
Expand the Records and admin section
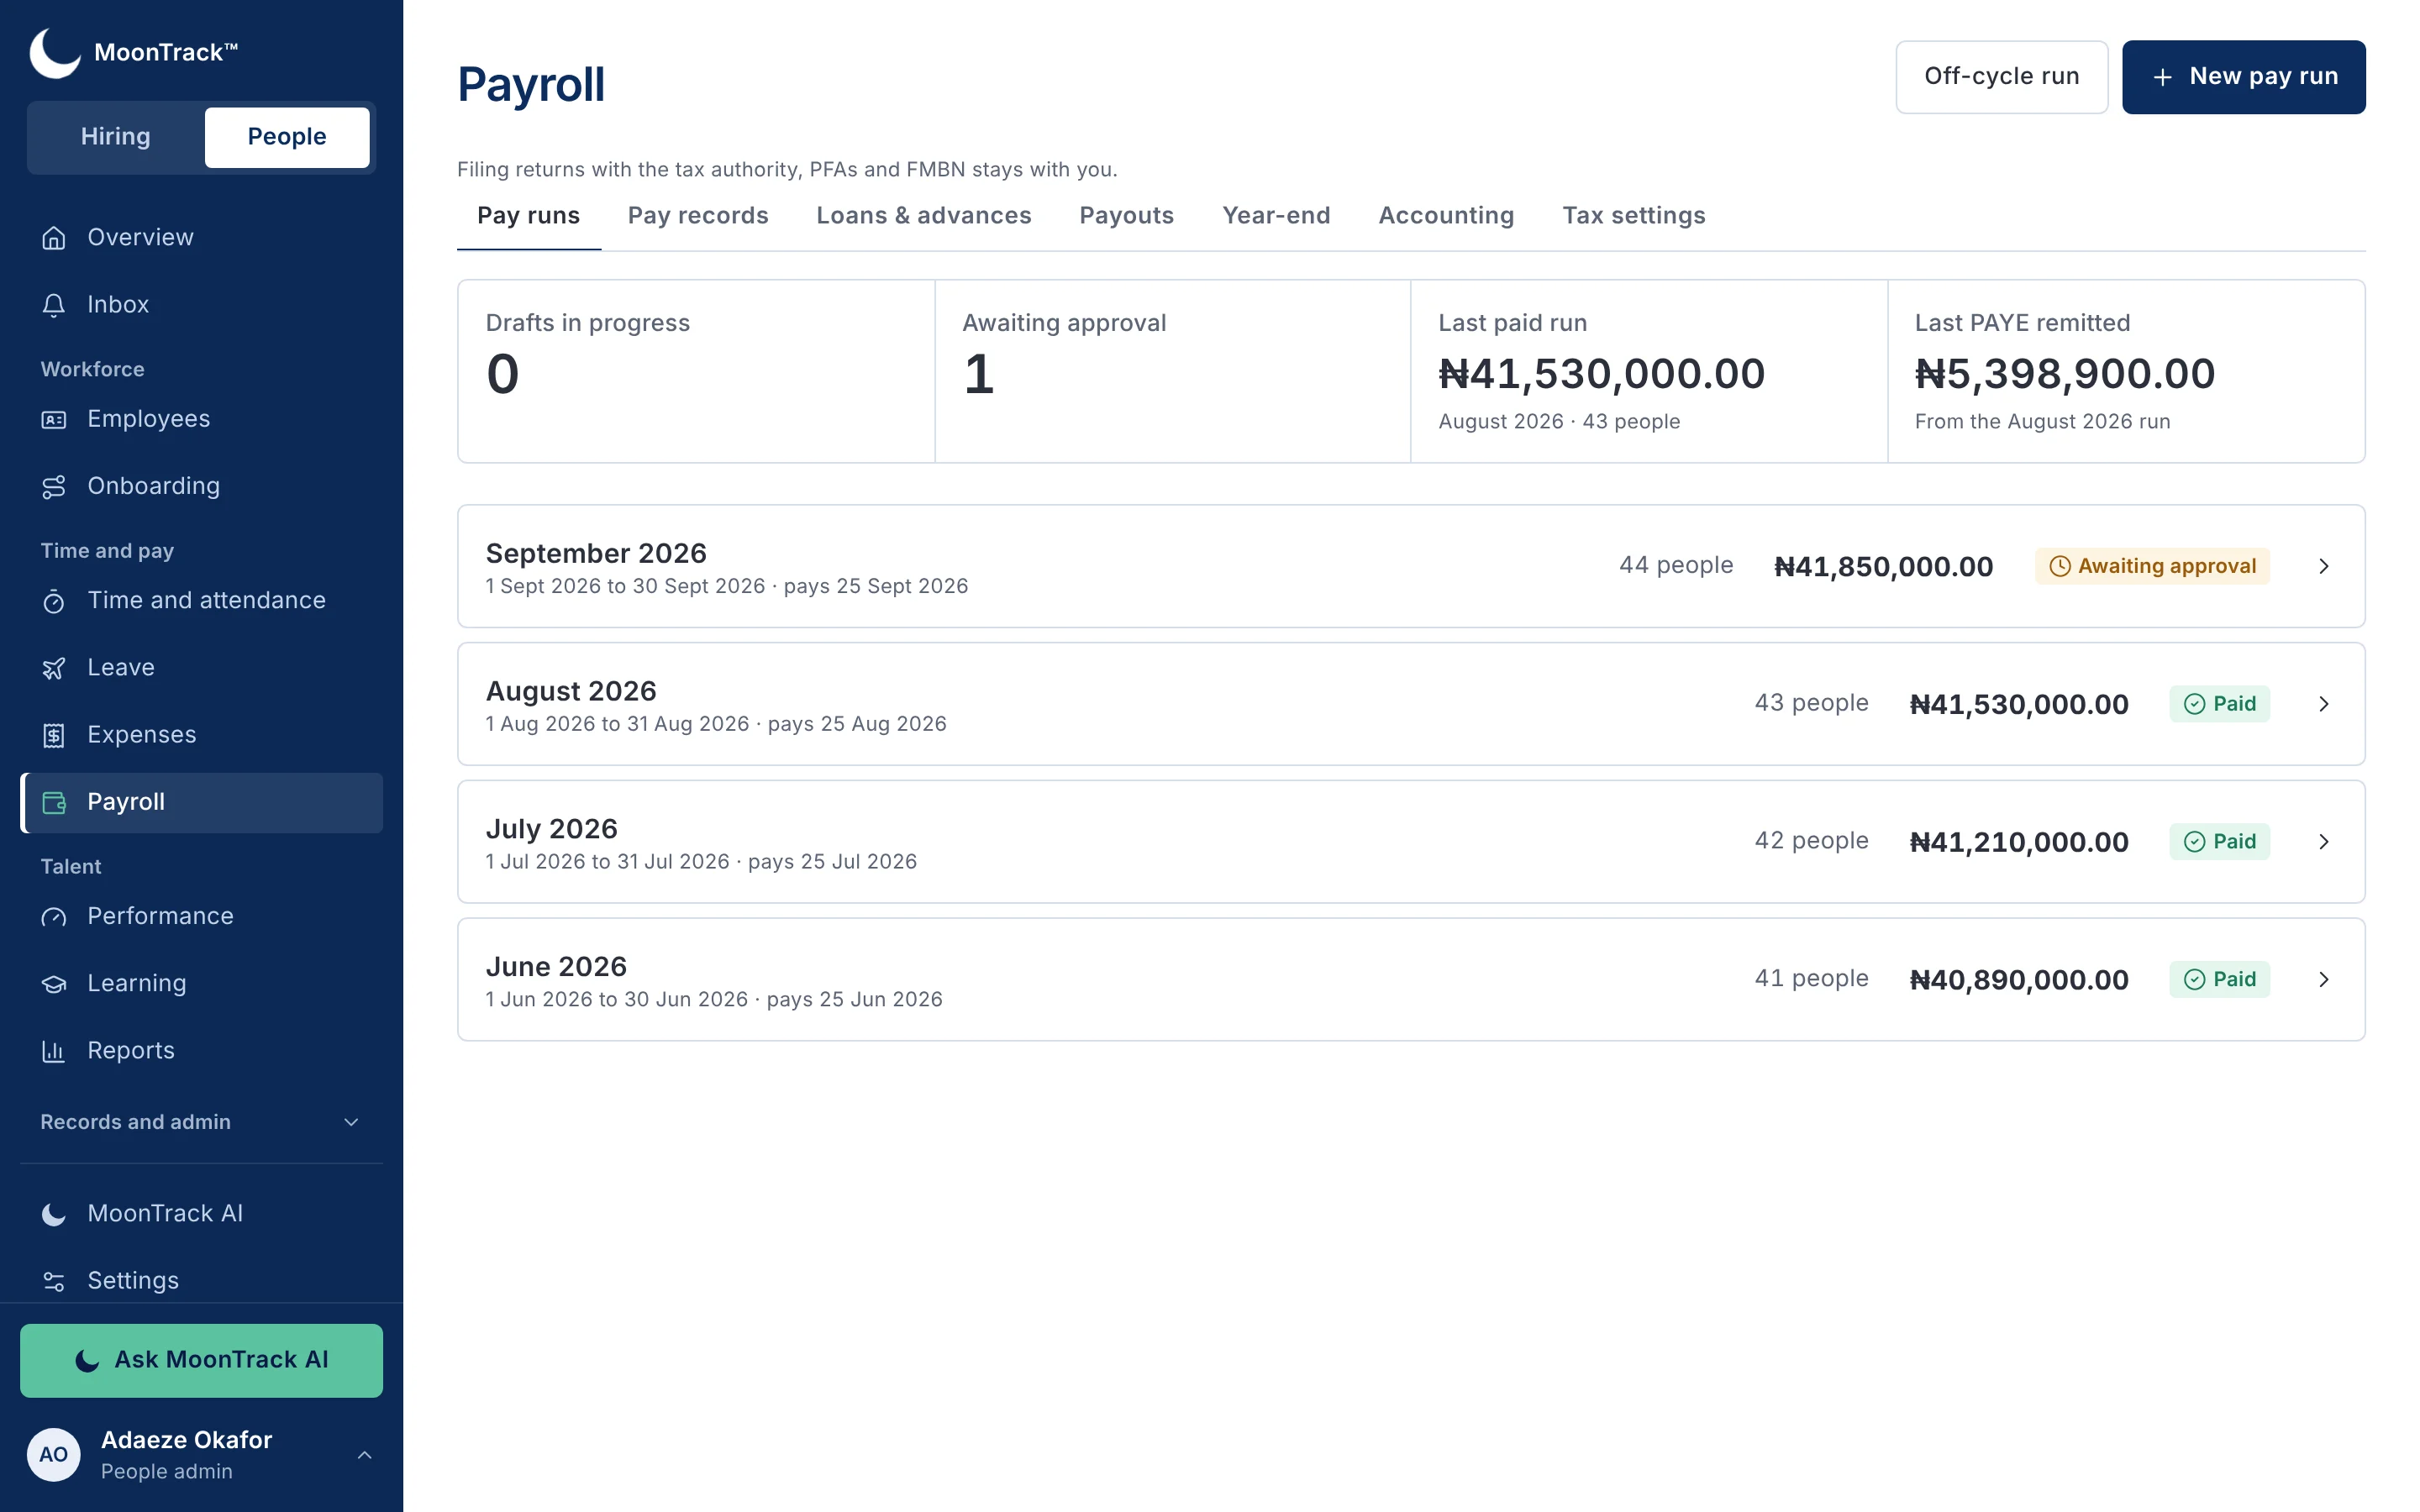pos(201,1122)
